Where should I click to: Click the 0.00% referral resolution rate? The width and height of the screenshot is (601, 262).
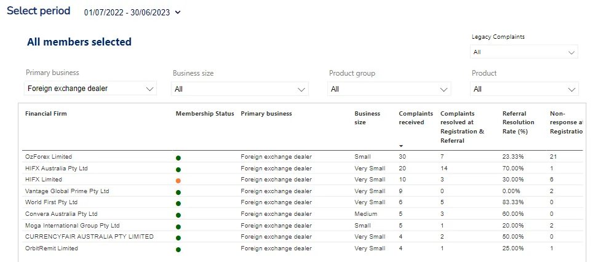point(511,191)
